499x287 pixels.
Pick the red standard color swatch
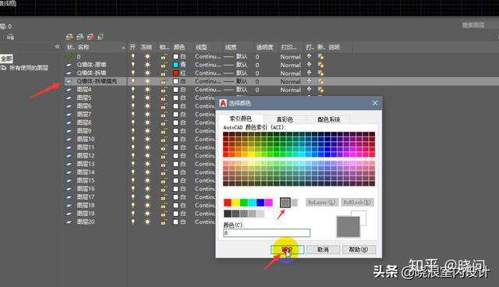click(x=228, y=202)
